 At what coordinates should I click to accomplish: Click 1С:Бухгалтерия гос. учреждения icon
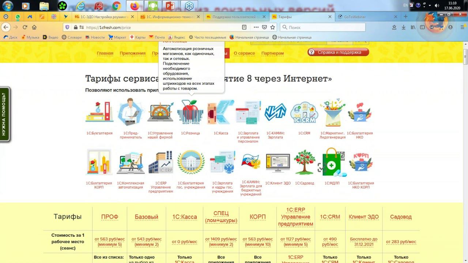pos(190,162)
